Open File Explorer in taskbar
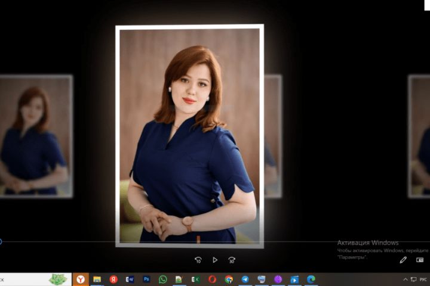 pyautogui.click(x=97, y=279)
